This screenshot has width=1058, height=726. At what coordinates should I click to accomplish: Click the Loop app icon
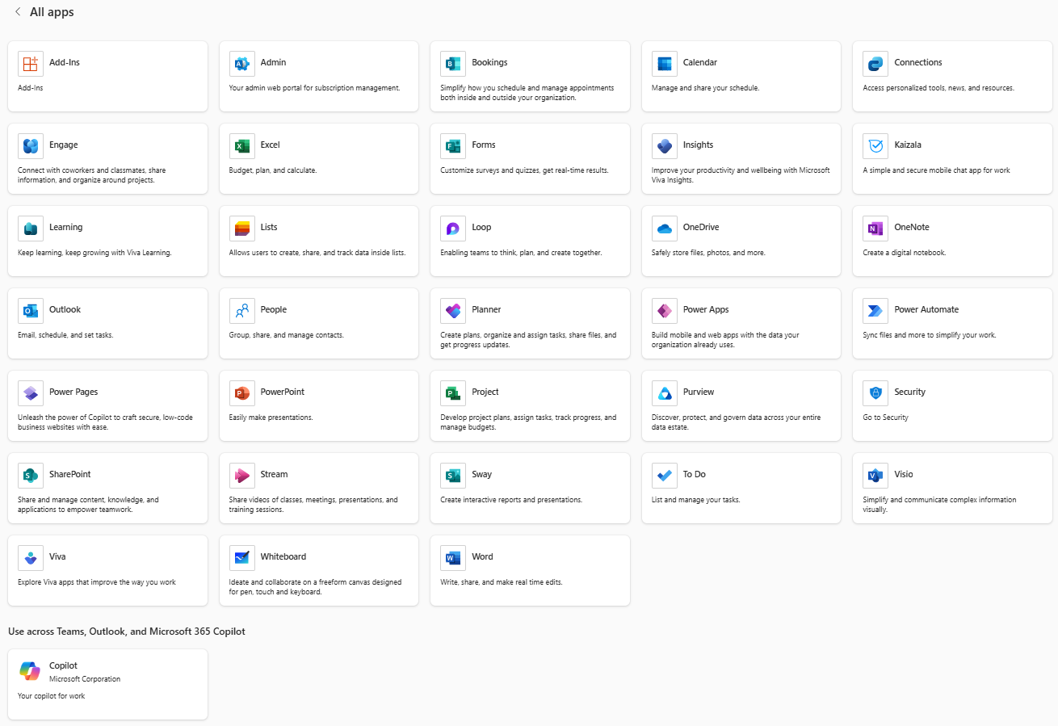point(453,229)
